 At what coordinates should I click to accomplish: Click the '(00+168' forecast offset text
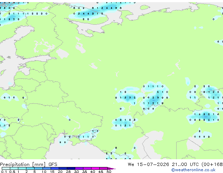tap(212, 165)
